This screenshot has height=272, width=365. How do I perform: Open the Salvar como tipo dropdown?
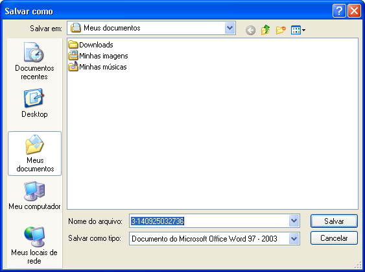(x=294, y=238)
